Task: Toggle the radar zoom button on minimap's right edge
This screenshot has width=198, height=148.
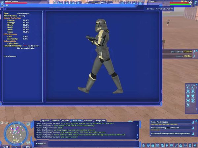Action: pyautogui.click(x=28, y=124)
